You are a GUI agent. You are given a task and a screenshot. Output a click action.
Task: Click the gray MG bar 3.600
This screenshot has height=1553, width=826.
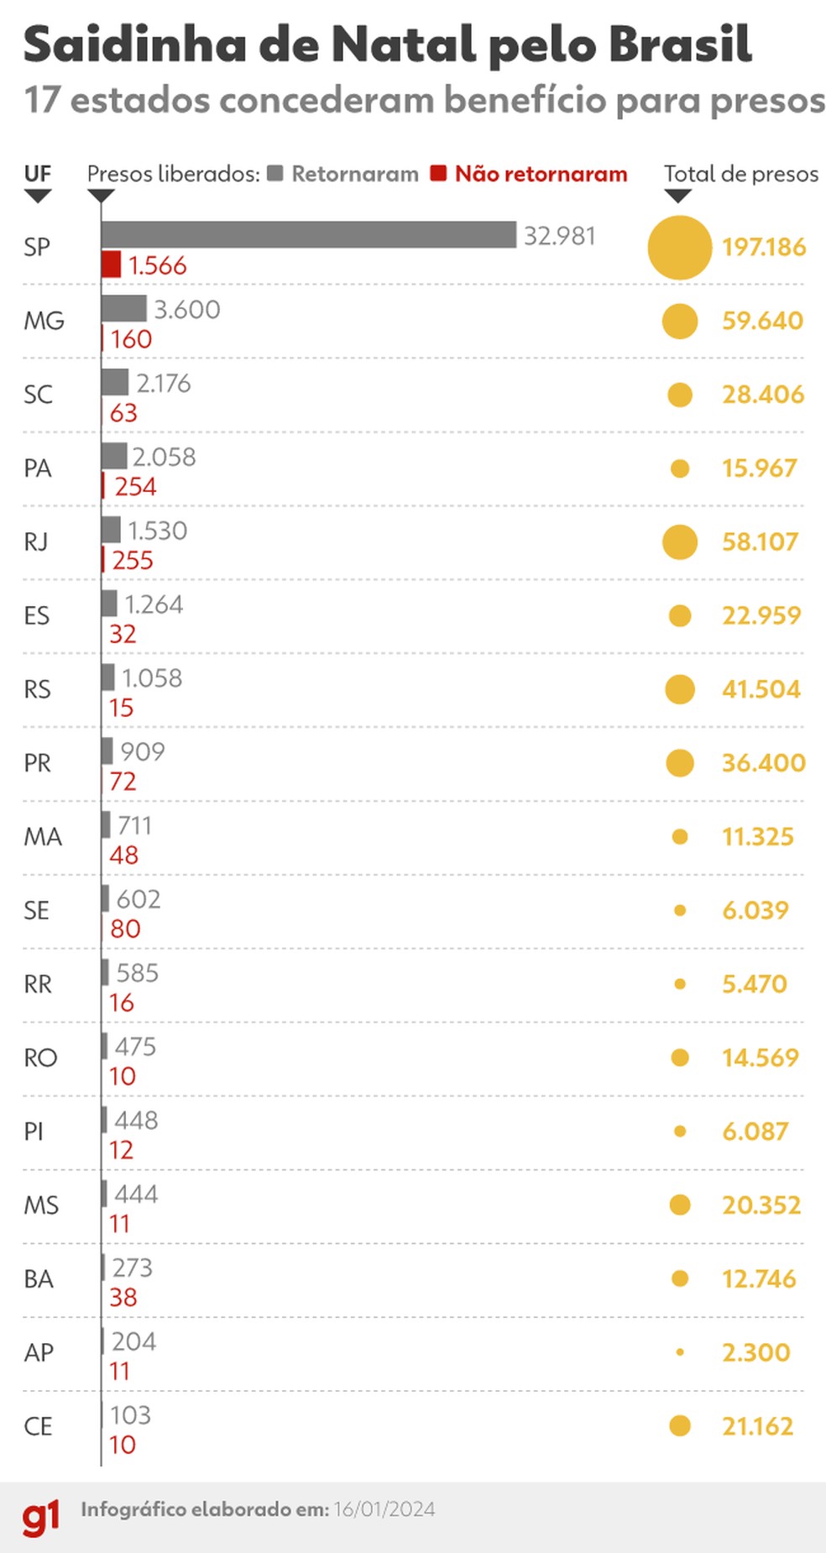coord(124,309)
